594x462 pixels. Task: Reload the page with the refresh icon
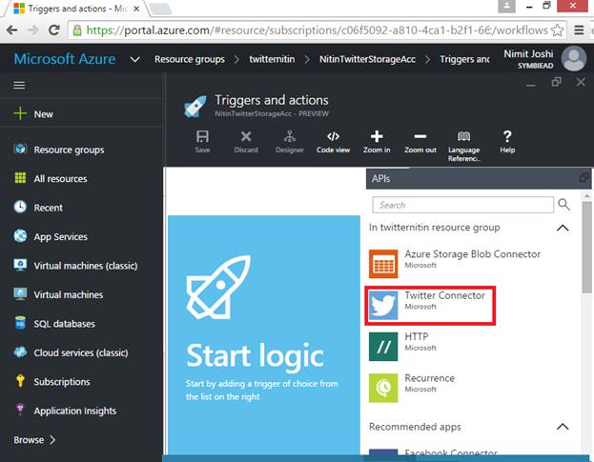pos(54,30)
